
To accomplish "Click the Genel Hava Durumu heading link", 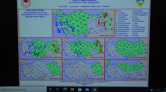I will point(35,10).
